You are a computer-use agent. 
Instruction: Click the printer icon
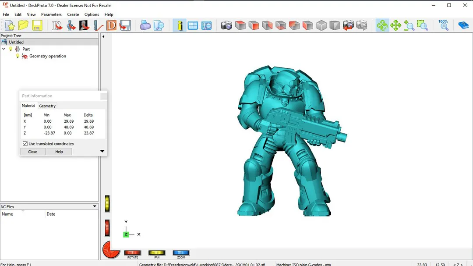[x=145, y=25]
